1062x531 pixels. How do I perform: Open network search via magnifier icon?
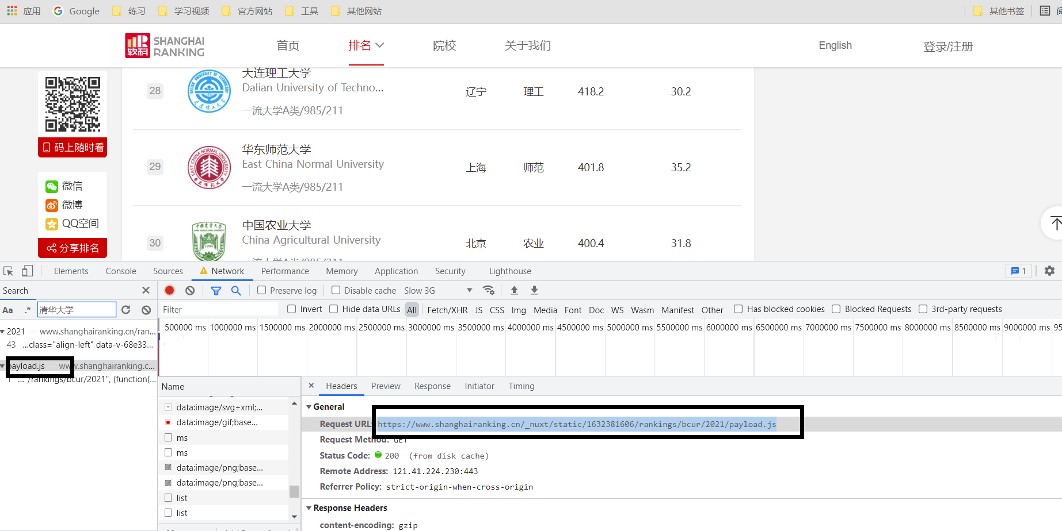click(236, 290)
